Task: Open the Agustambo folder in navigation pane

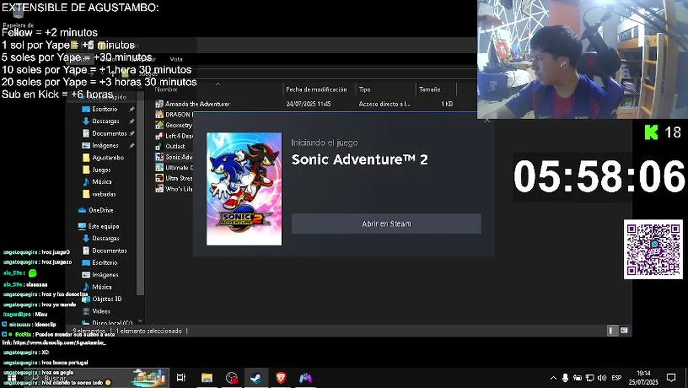Action: click(x=108, y=157)
